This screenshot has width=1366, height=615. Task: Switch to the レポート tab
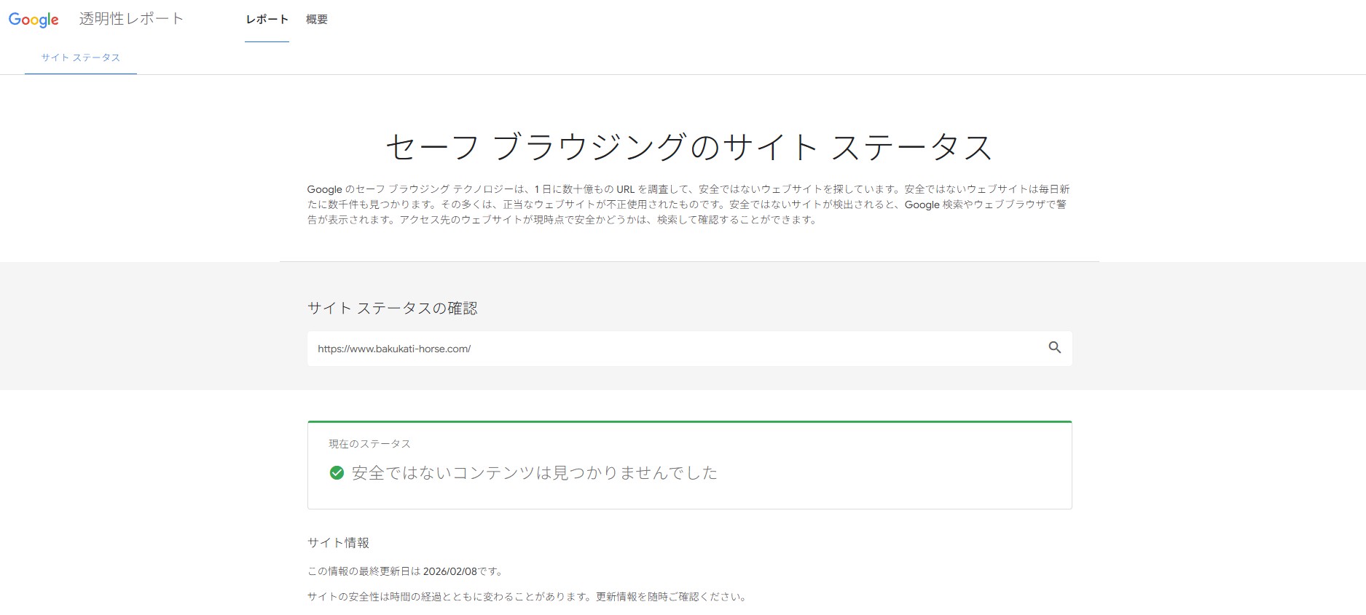[x=267, y=20]
